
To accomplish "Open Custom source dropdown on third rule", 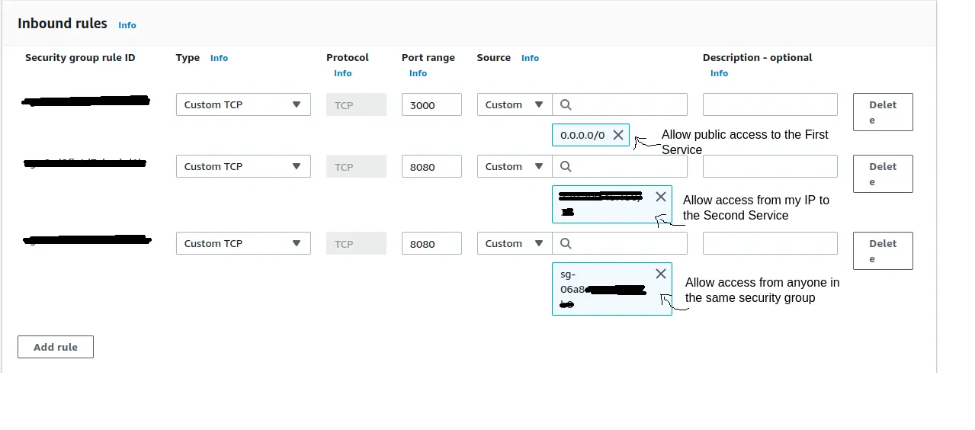I will [x=514, y=243].
